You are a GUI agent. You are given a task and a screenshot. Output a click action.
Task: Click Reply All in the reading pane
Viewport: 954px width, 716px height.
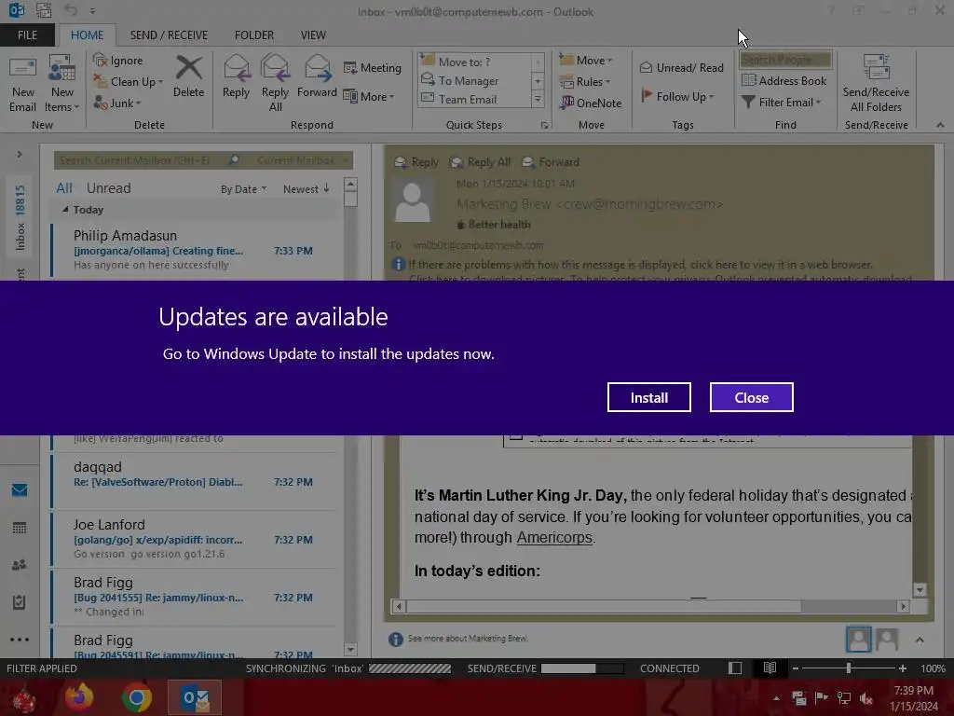[480, 162]
